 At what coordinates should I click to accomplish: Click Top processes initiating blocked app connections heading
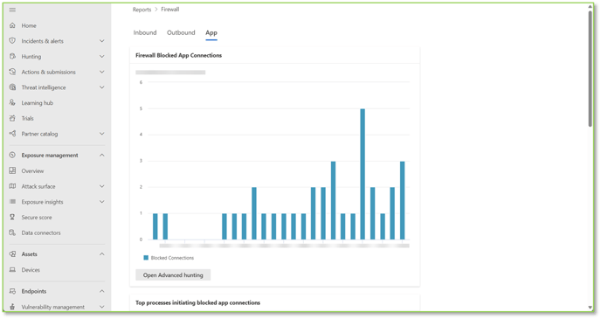click(197, 302)
